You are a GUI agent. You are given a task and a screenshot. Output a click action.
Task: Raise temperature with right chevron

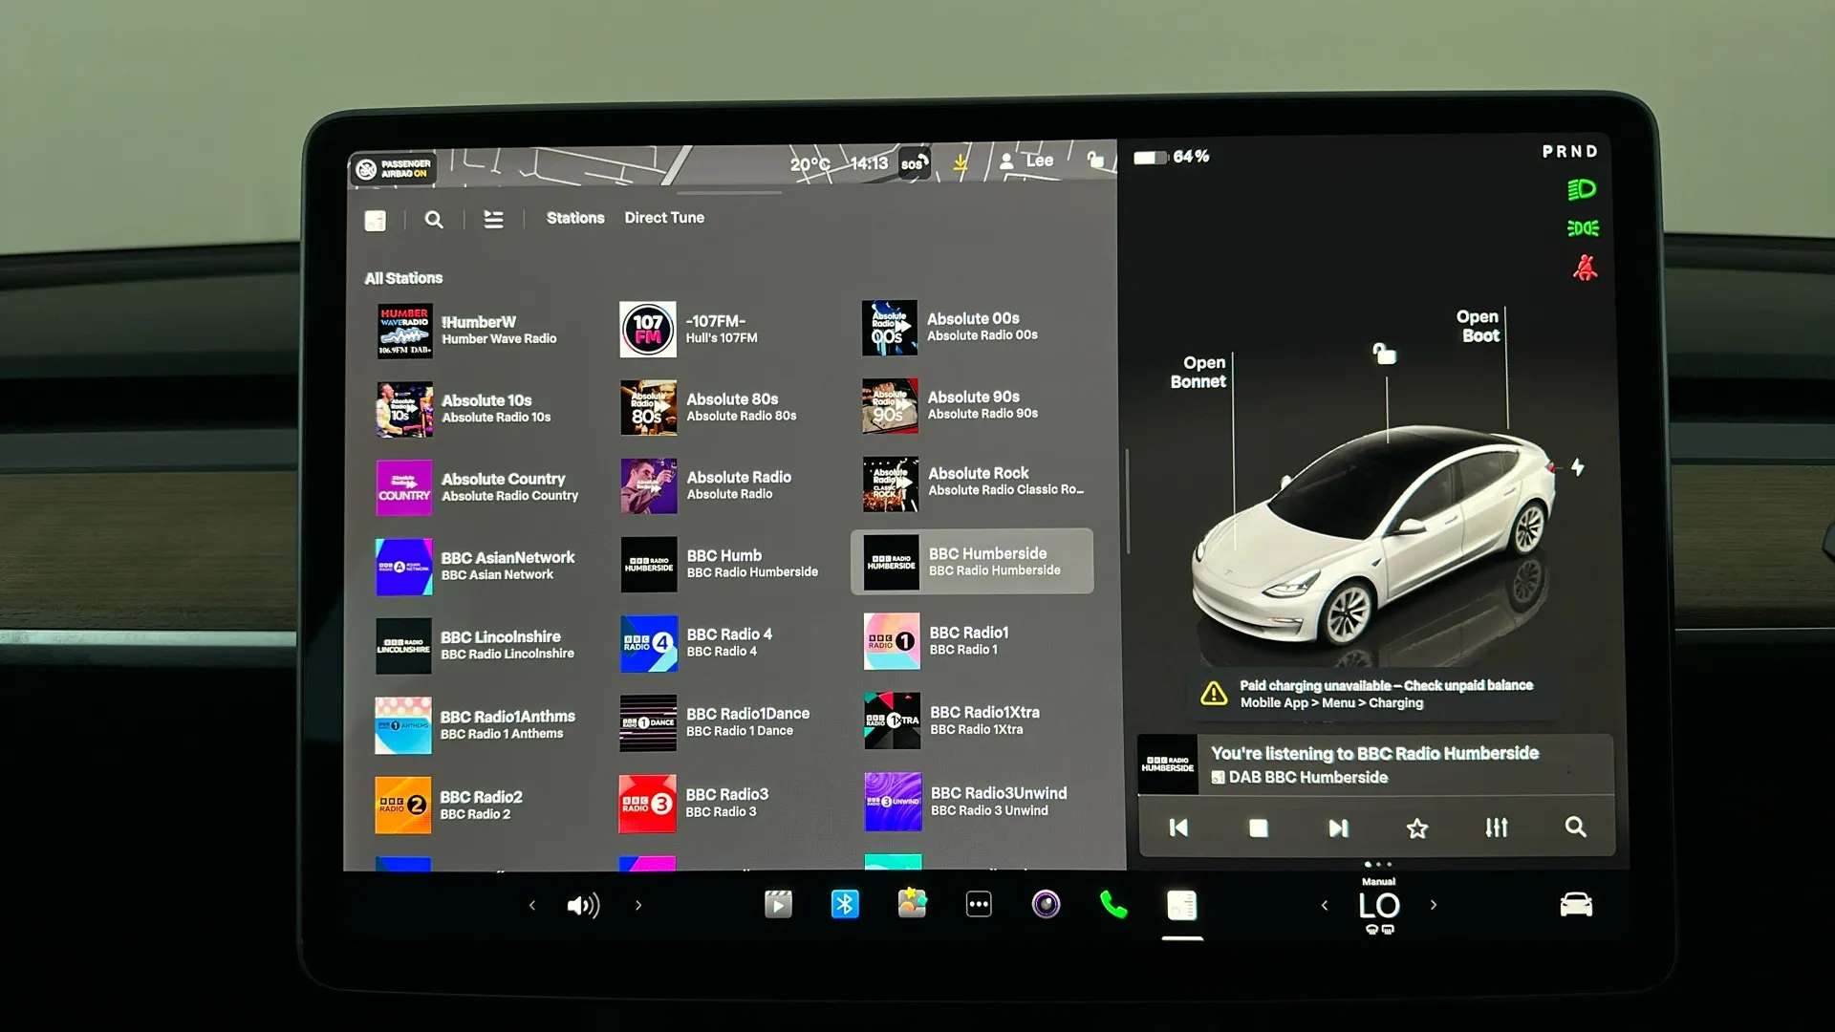[x=1433, y=904]
